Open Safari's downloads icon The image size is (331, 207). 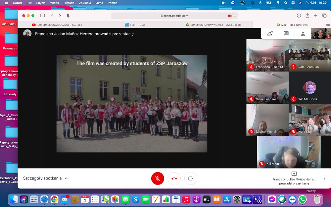tap(299, 16)
